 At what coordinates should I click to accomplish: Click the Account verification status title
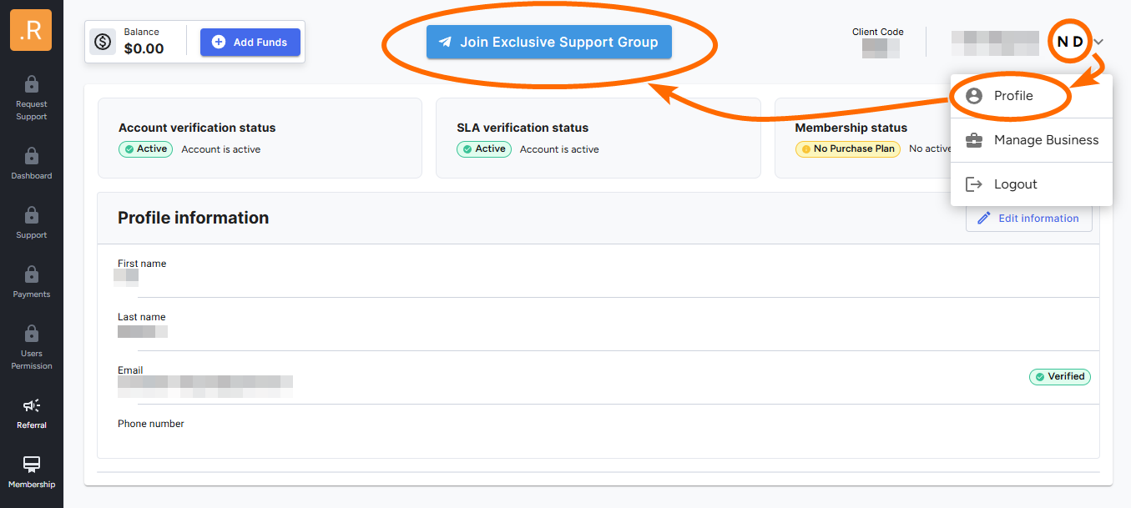(x=197, y=128)
